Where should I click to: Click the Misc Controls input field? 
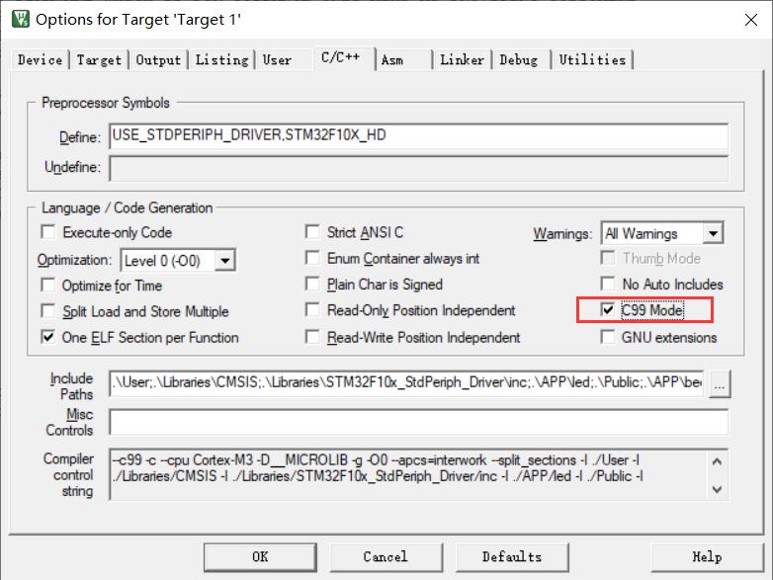click(418, 422)
